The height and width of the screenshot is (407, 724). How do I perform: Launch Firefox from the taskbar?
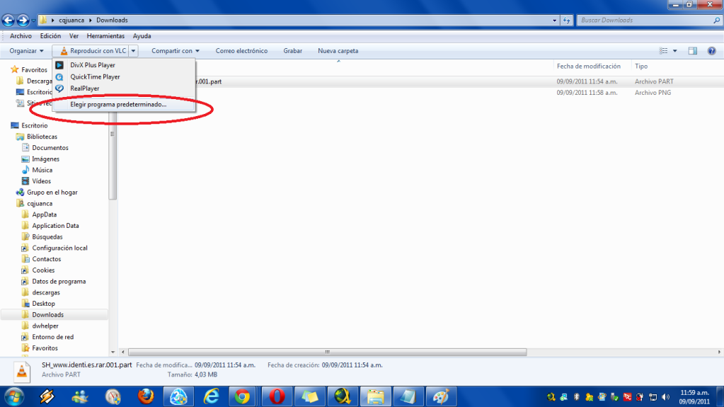(x=146, y=397)
